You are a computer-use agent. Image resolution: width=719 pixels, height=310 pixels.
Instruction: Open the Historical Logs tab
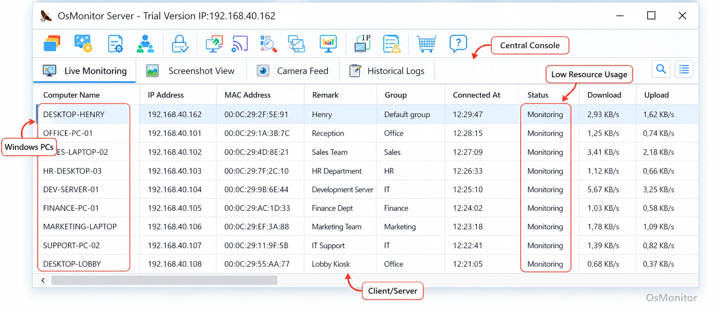(387, 71)
